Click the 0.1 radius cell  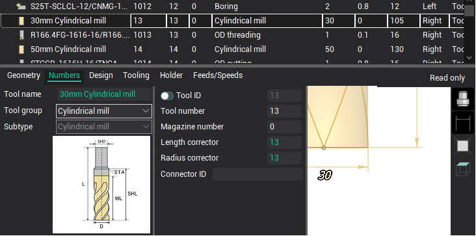(x=362, y=35)
